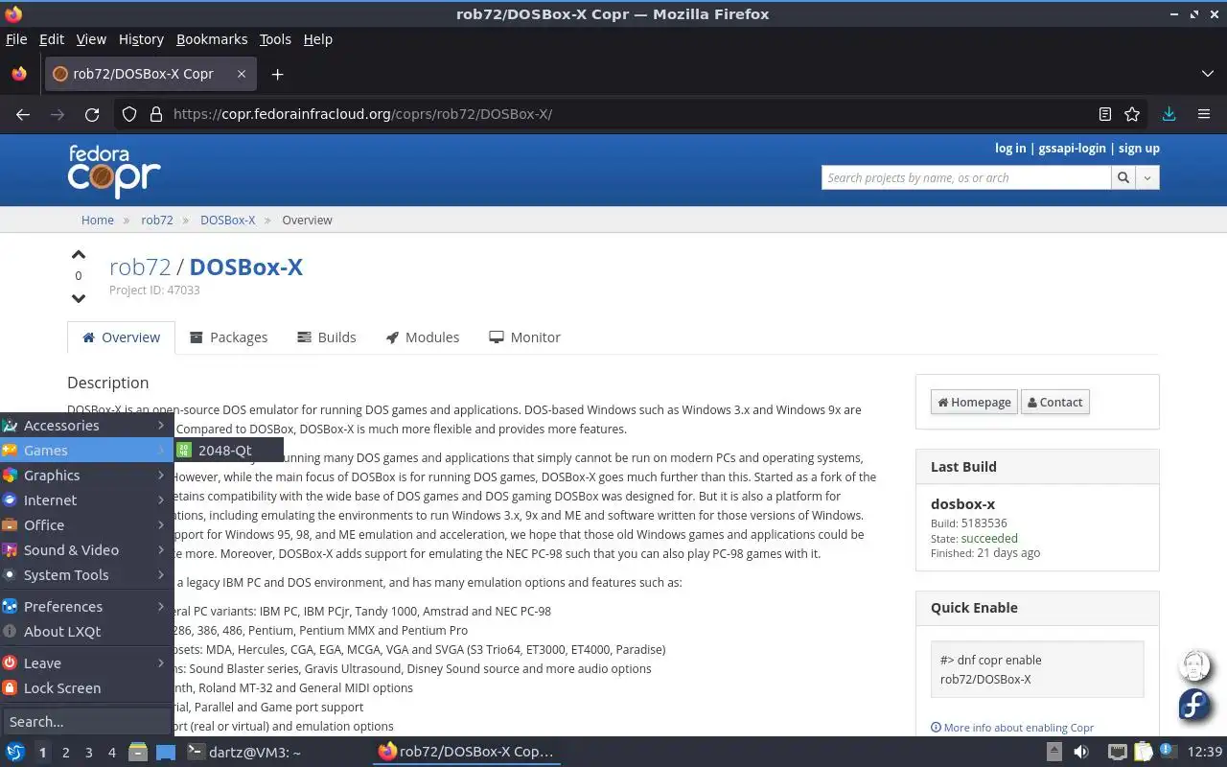Click the Copr search magnifier button
This screenshot has height=767, width=1227.
click(x=1123, y=177)
